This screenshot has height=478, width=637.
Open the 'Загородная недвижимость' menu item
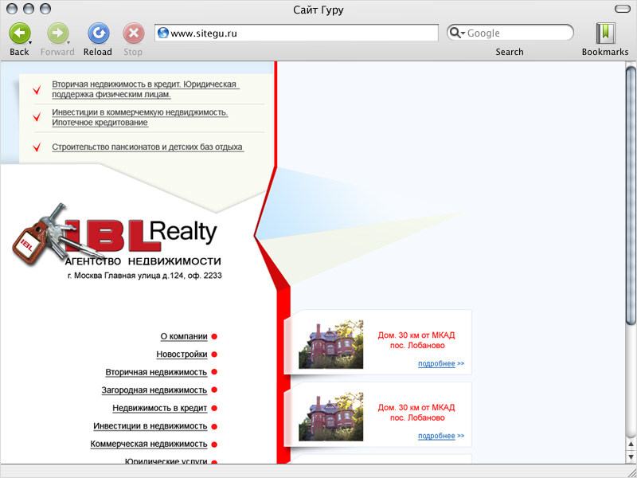coord(154,390)
